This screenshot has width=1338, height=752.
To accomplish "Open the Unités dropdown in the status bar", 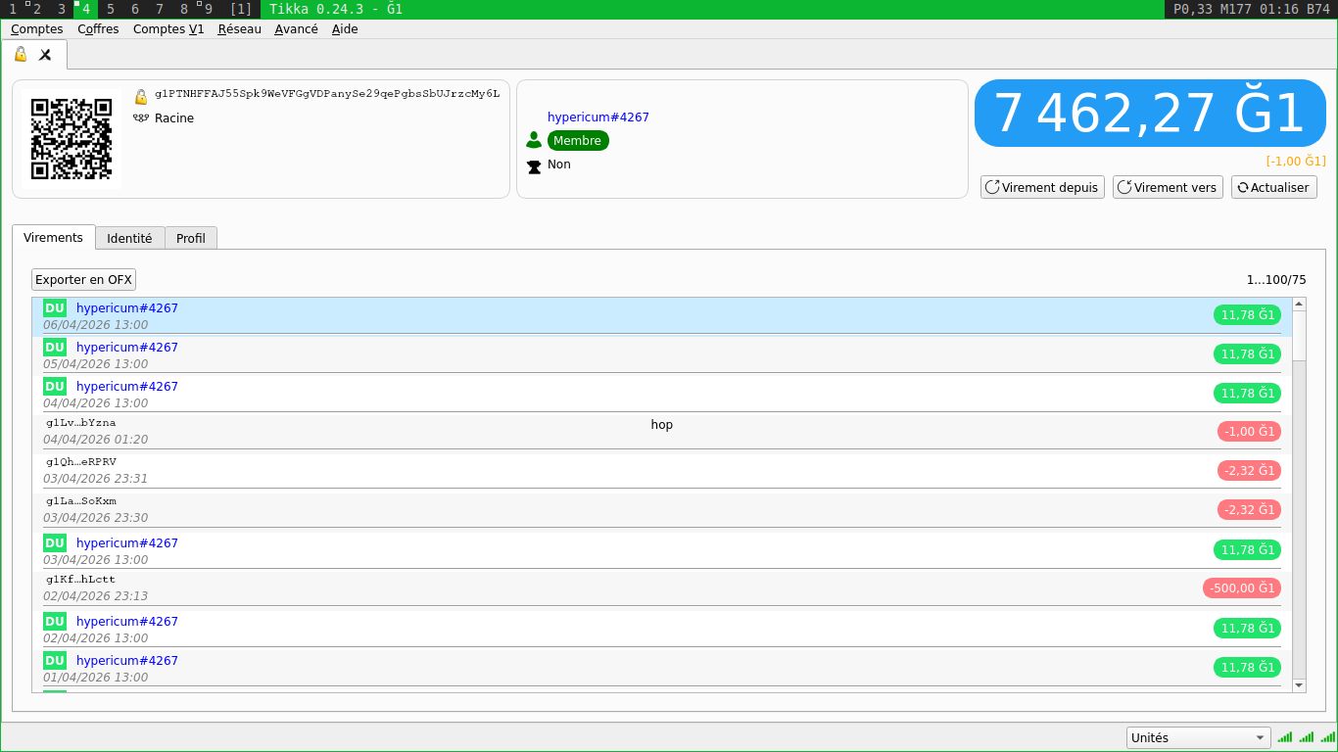I will tap(1198, 738).
